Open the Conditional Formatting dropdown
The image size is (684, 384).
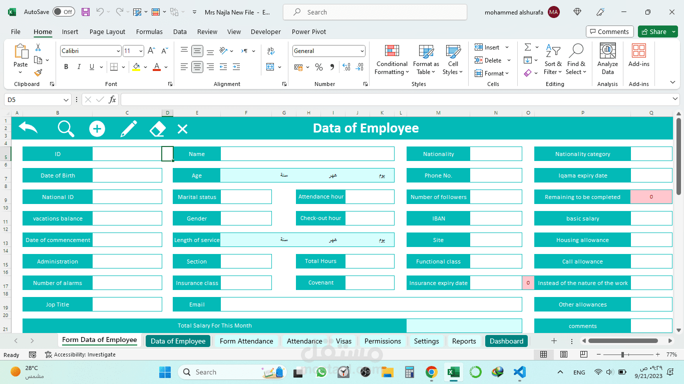point(392,59)
